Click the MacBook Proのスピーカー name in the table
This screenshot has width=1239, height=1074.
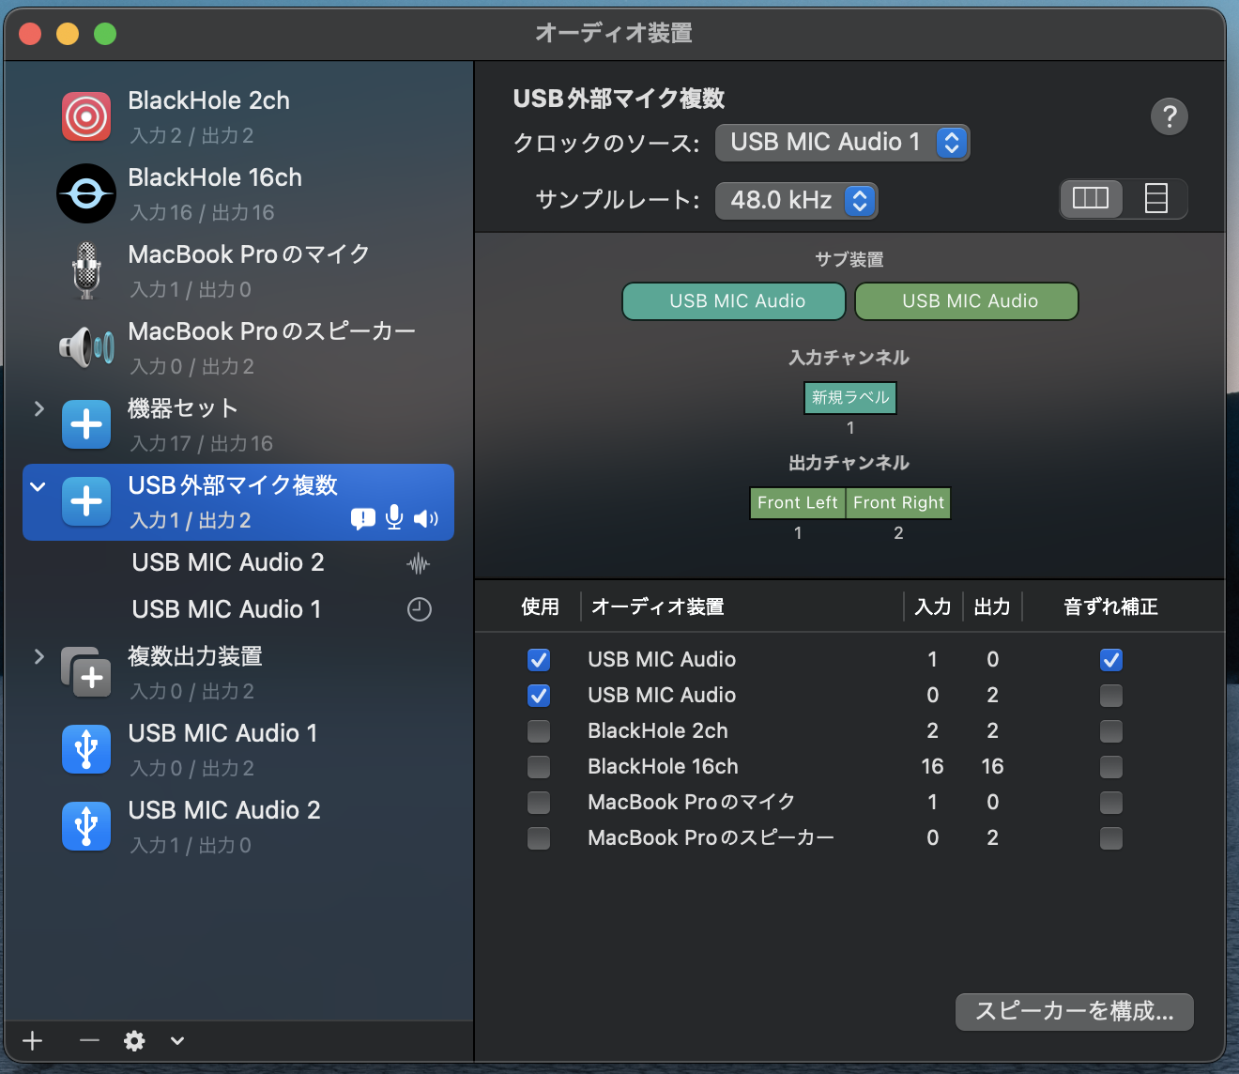pyautogui.click(x=711, y=838)
